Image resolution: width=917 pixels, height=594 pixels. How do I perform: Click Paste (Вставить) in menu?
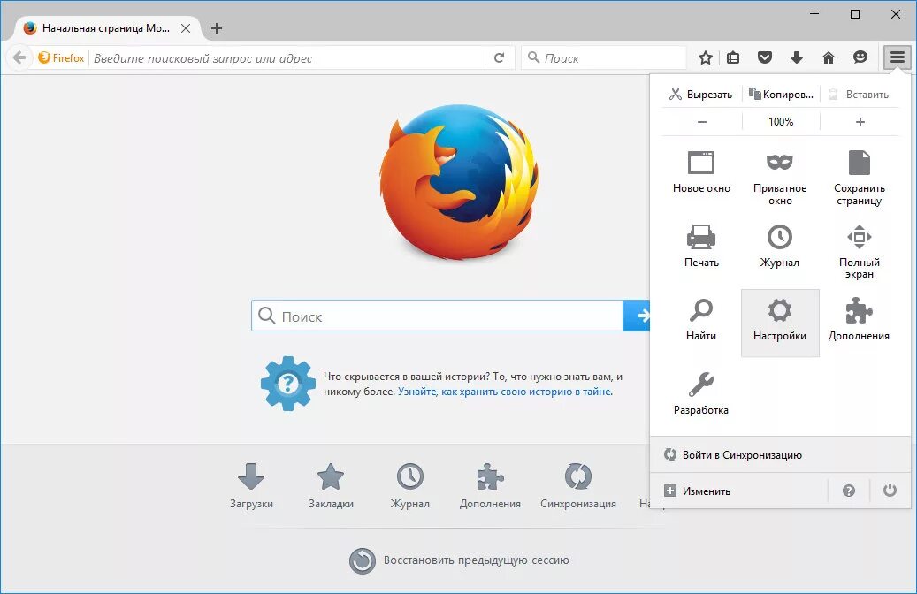[x=860, y=94]
